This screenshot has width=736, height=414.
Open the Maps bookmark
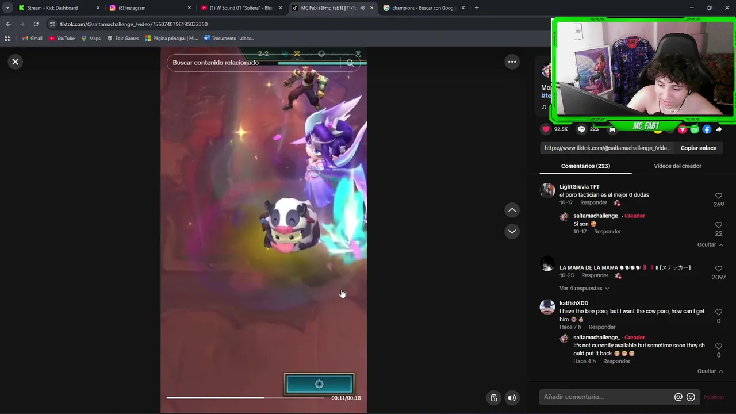click(90, 38)
